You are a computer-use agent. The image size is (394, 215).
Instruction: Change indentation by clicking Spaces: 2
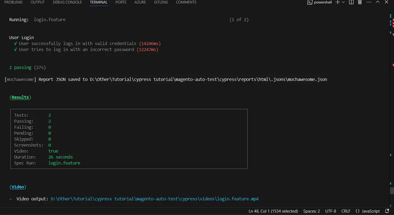(x=311, y=211)
